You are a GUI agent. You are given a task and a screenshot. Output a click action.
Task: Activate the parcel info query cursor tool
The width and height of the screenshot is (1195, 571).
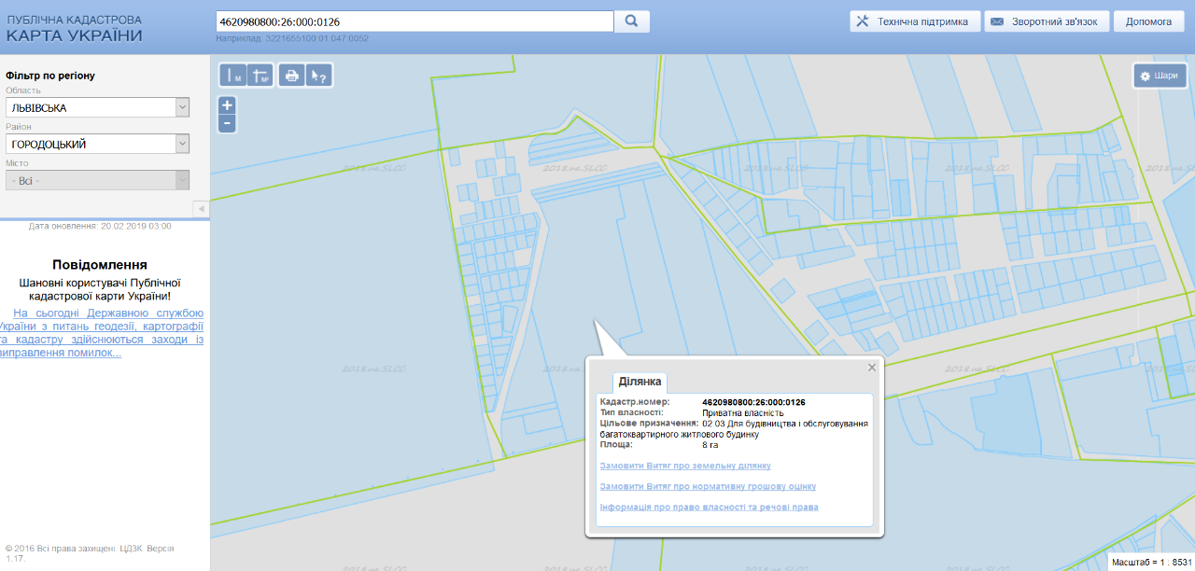point(318,77)
